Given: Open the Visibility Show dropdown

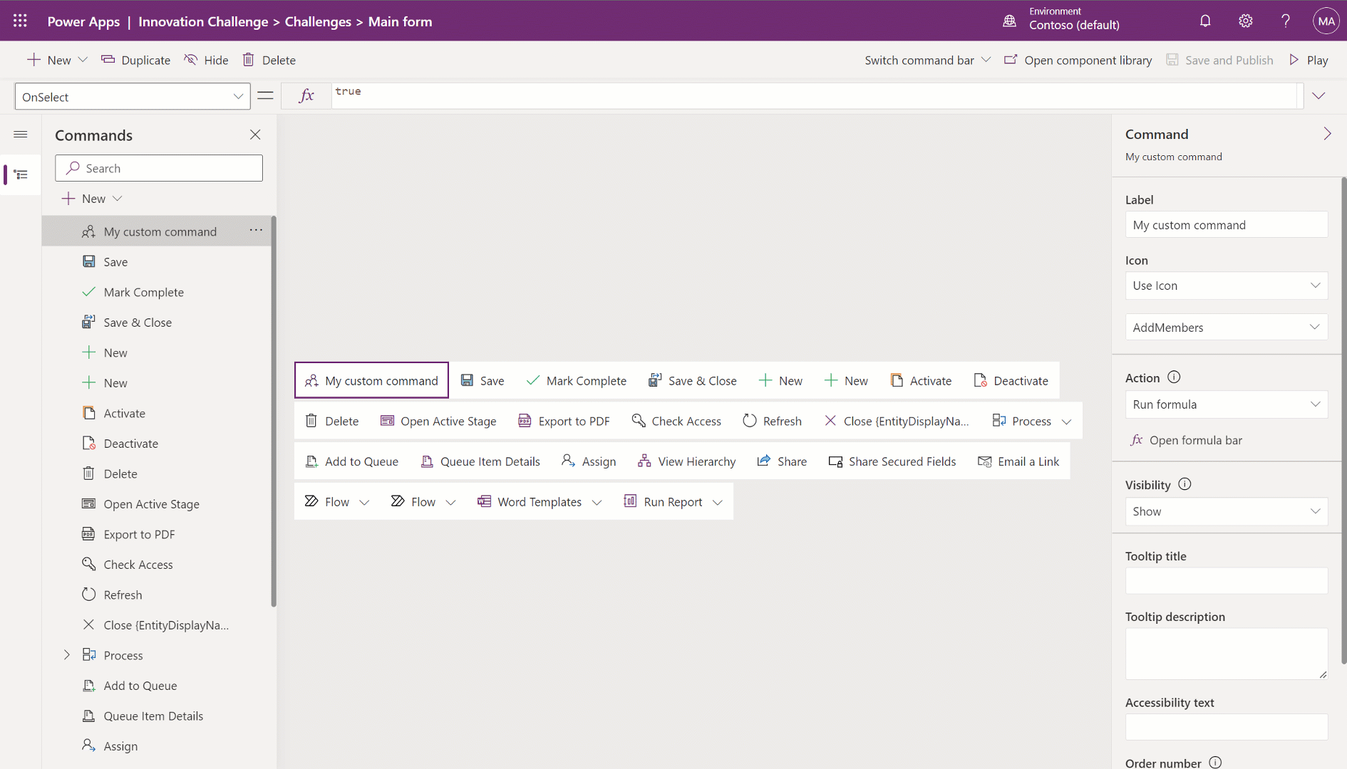Looking at the screenshot, I should tap(1226, 511).
